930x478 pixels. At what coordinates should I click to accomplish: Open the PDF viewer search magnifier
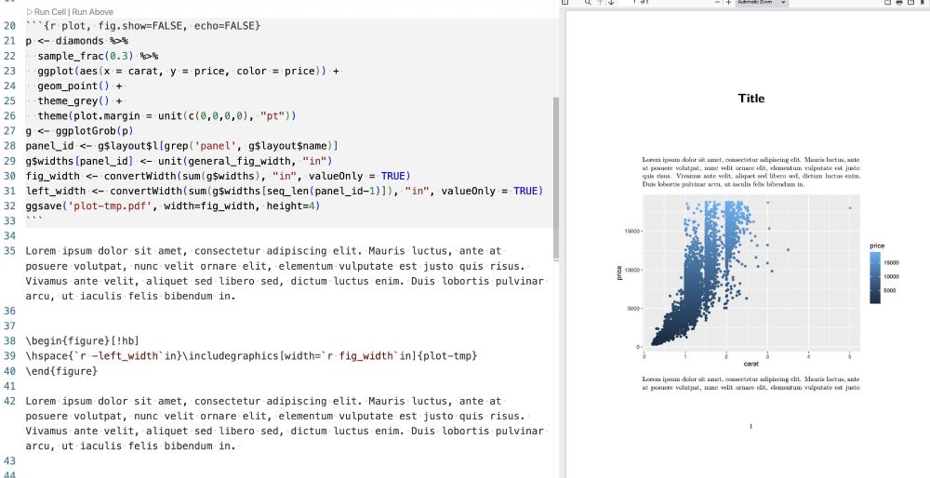tap(588, 3)
